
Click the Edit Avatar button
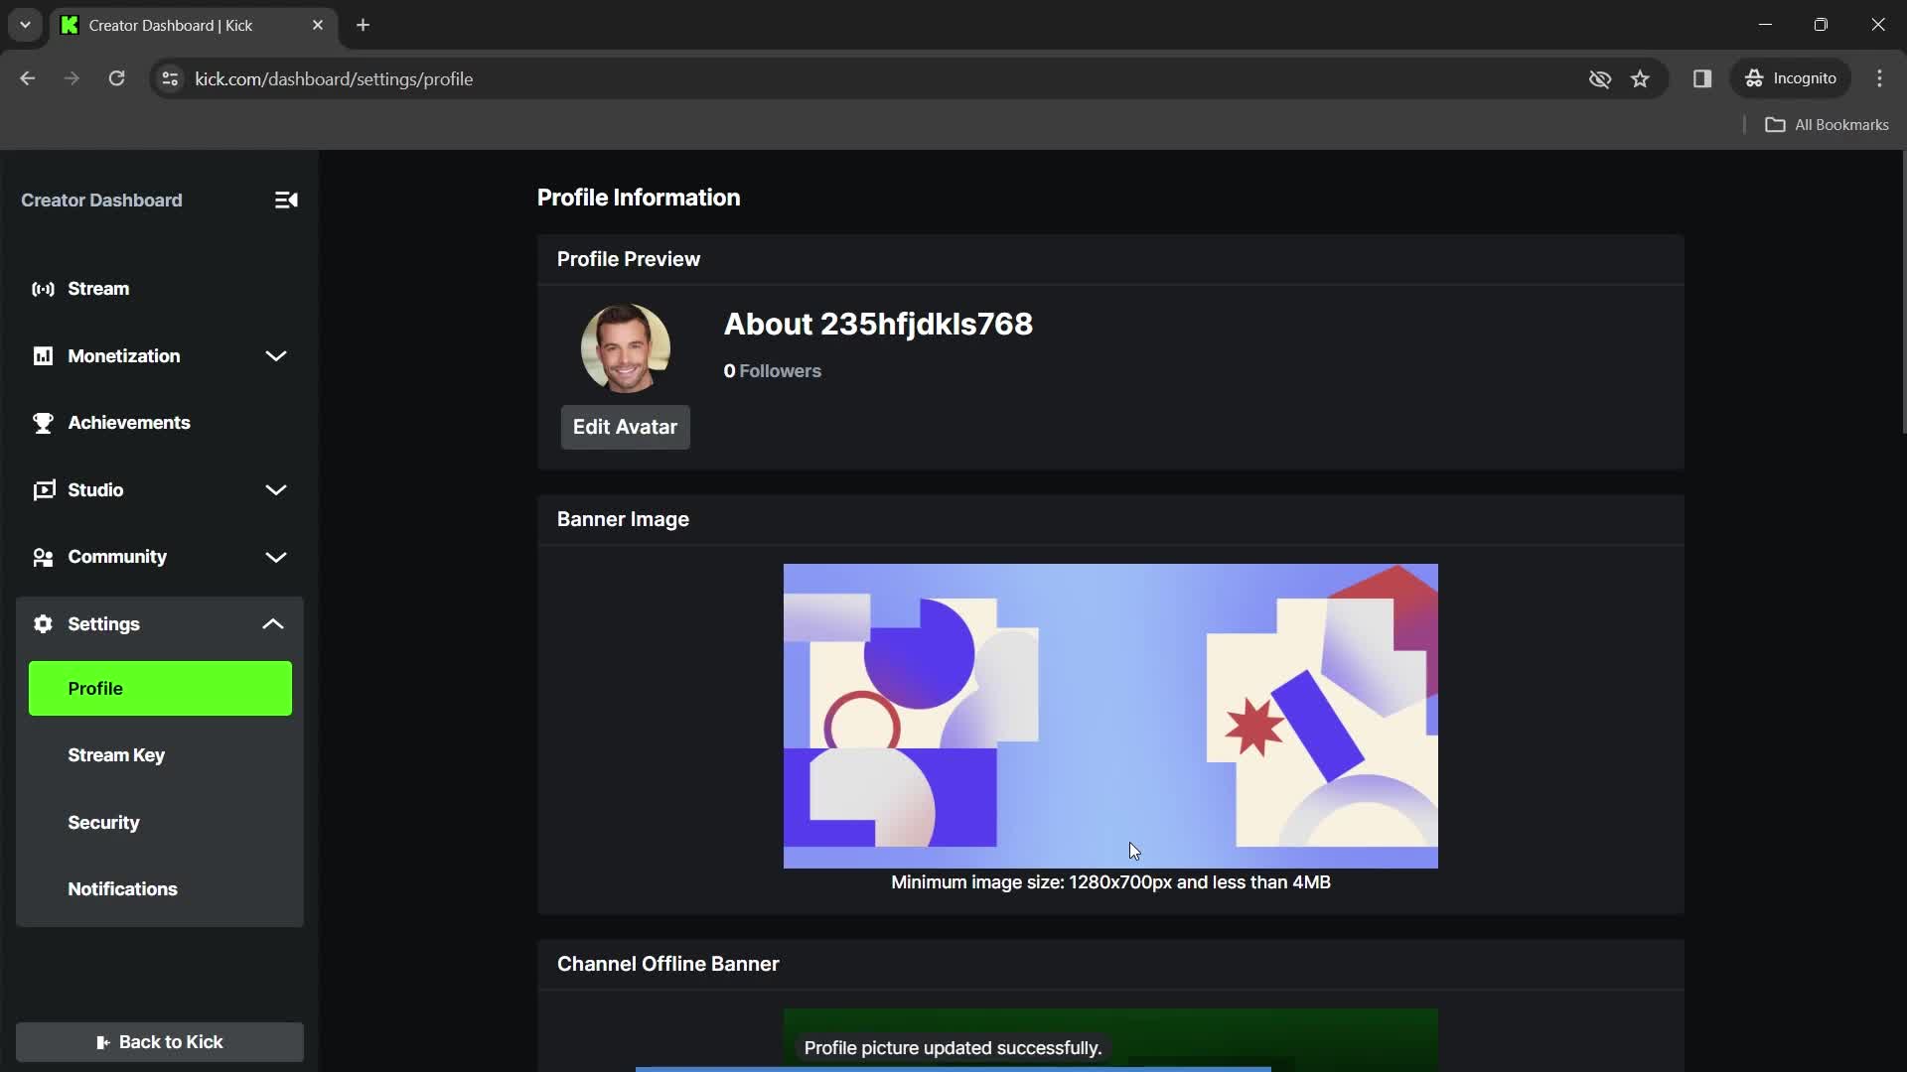[624, 427]
